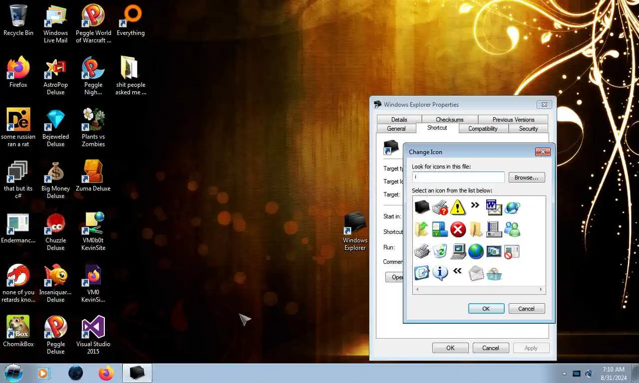Select the double left chevron icon

click(457, 271)
